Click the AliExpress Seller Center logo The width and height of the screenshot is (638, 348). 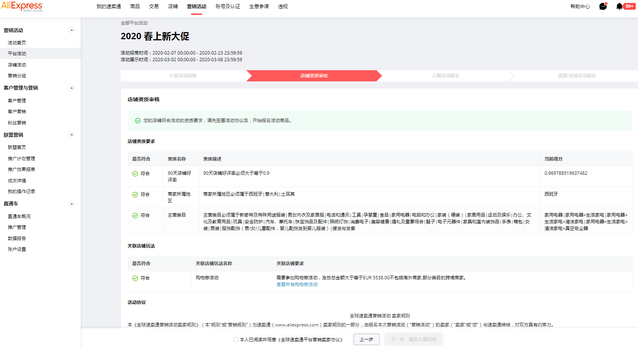[22, 7]
